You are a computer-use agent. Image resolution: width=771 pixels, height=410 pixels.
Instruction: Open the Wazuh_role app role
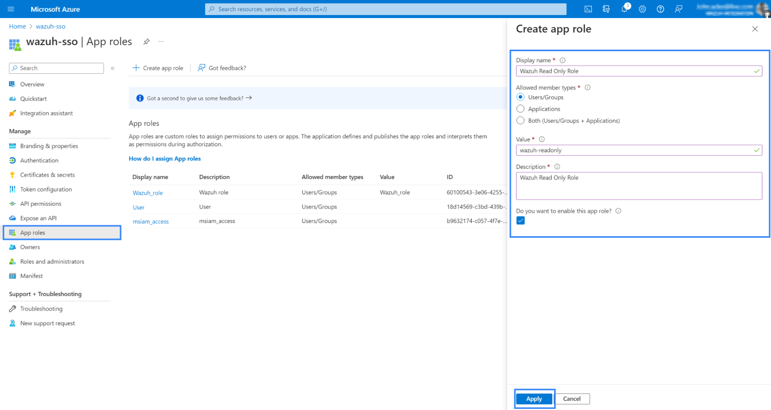coord(148,193)
